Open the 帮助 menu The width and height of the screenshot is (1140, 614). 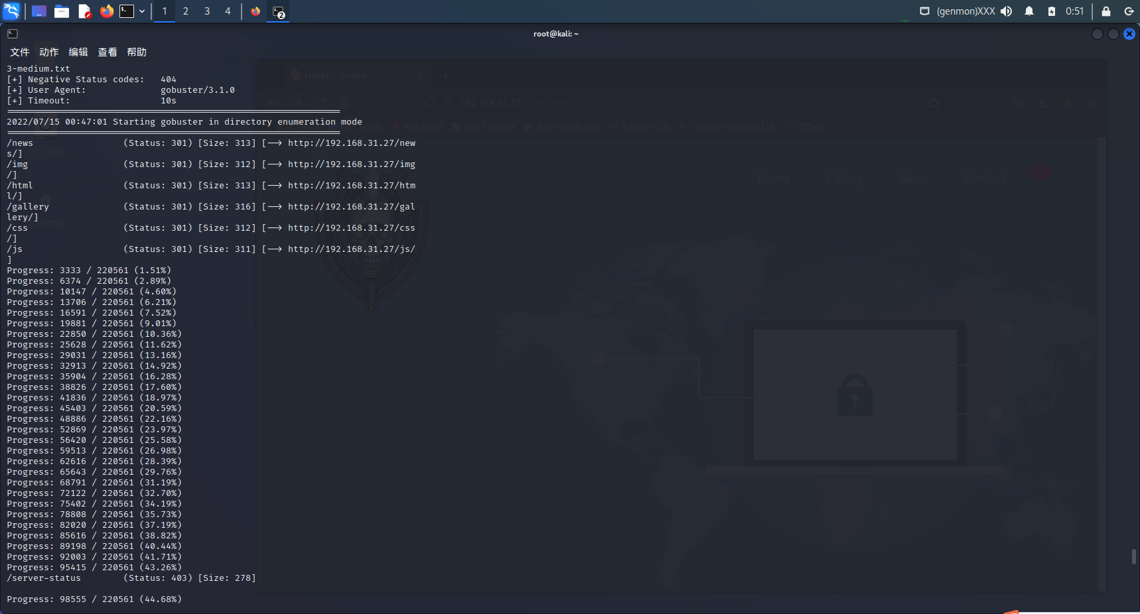pyautogui.click(x=137, y=52)
